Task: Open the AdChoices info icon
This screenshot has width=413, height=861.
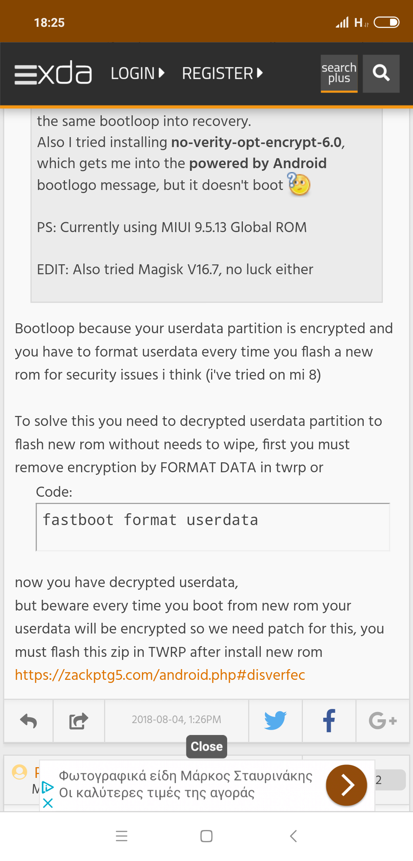Action: click(x=48, y=787)
